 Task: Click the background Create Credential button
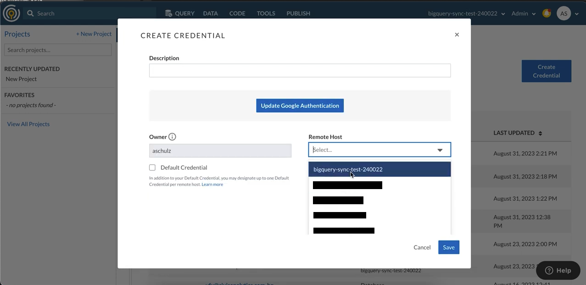[x=547, y=71]
